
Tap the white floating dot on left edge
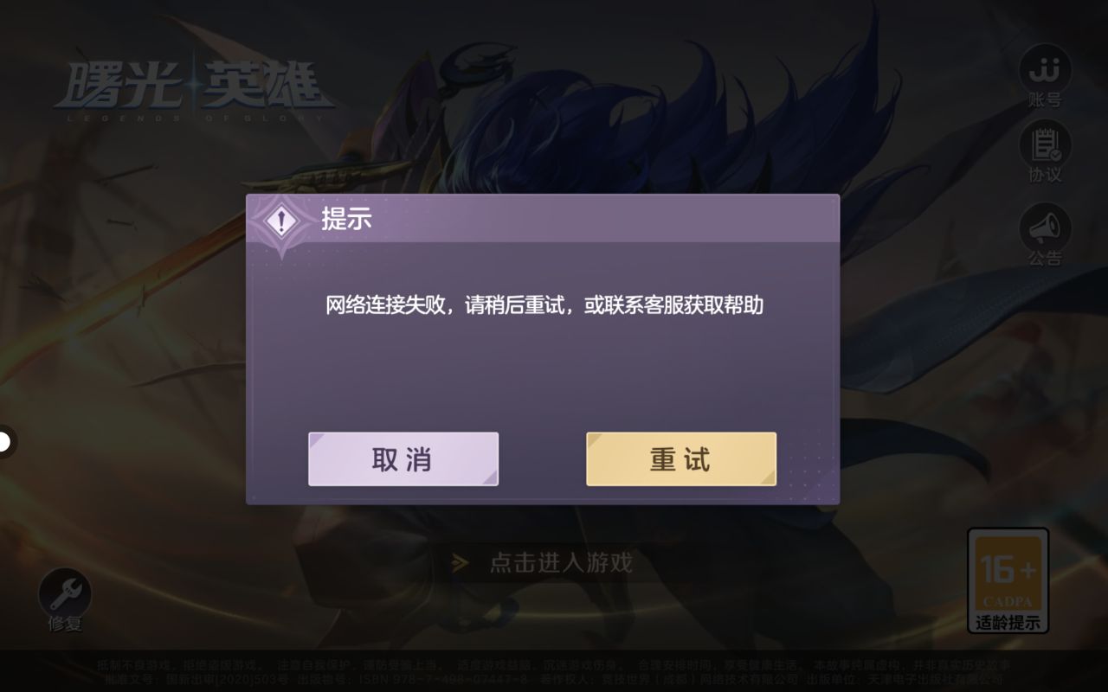tap(4, 442)
